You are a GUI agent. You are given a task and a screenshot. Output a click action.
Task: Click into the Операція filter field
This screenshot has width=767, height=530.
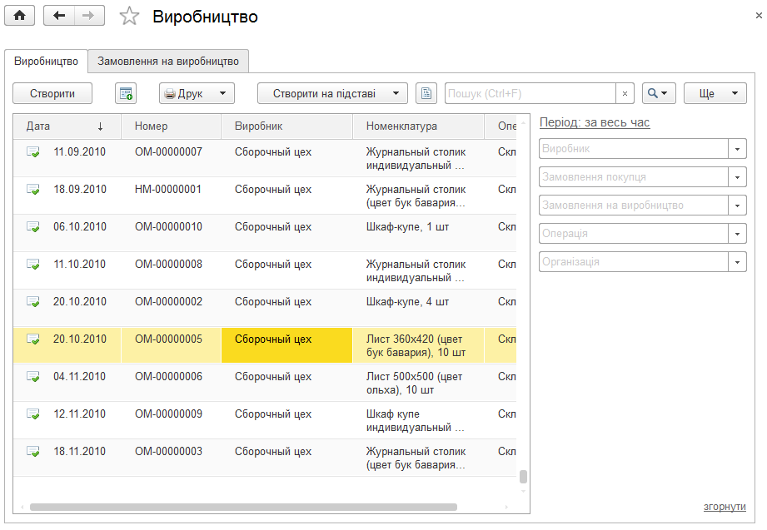pyautogui.click(x=634, y=234)
